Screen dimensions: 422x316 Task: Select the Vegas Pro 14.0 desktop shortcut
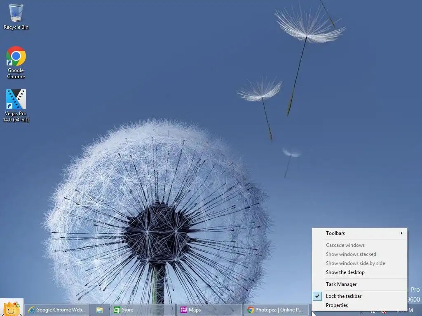pos(16,106)
